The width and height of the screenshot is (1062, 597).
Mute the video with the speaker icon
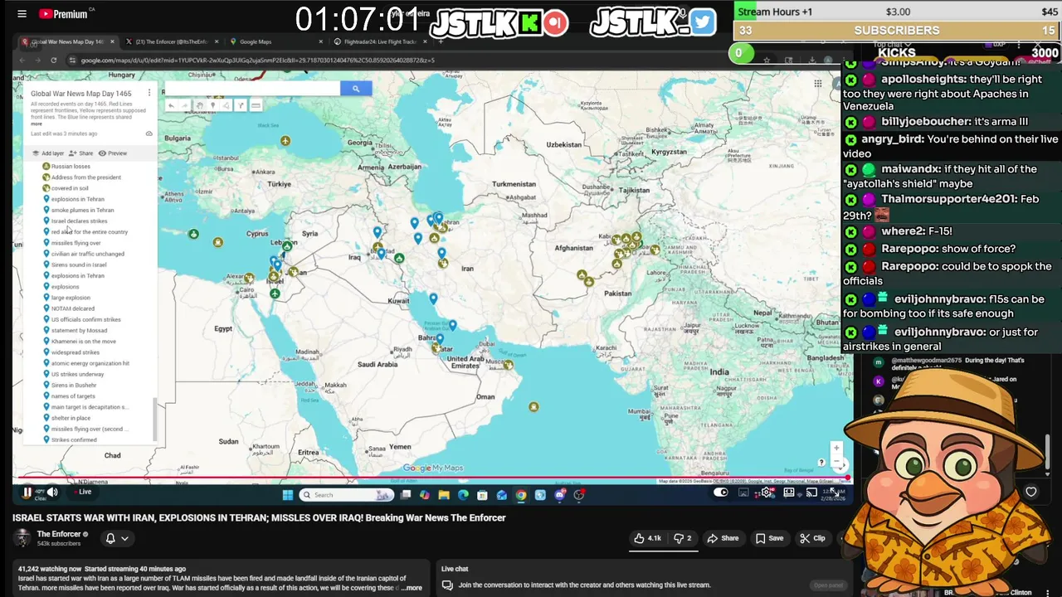pos(51,492)
